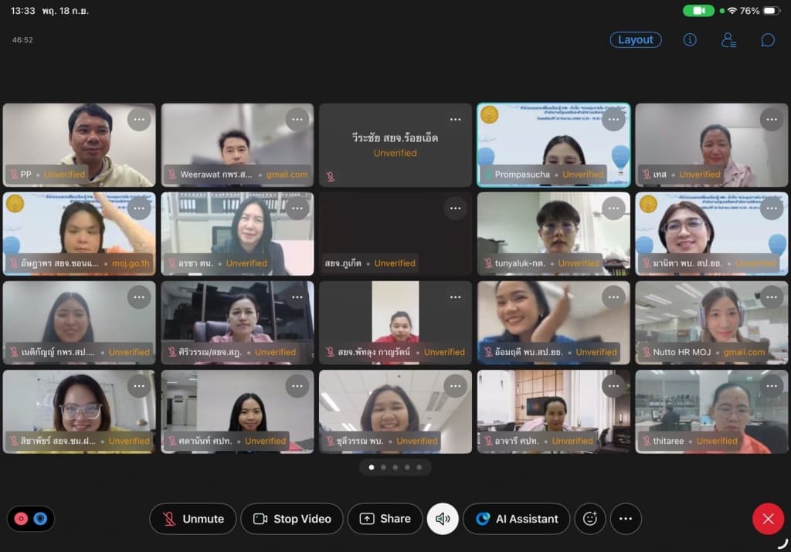The height and width of the screenshot is (552, 791).
Task: Open options on สยจ.พัทลุง กาญรัตน์ tile
Action: click(456, 297)
